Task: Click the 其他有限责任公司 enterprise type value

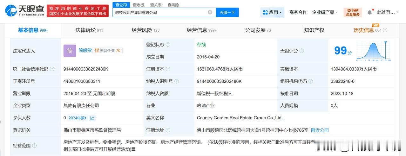Action: 81,106
